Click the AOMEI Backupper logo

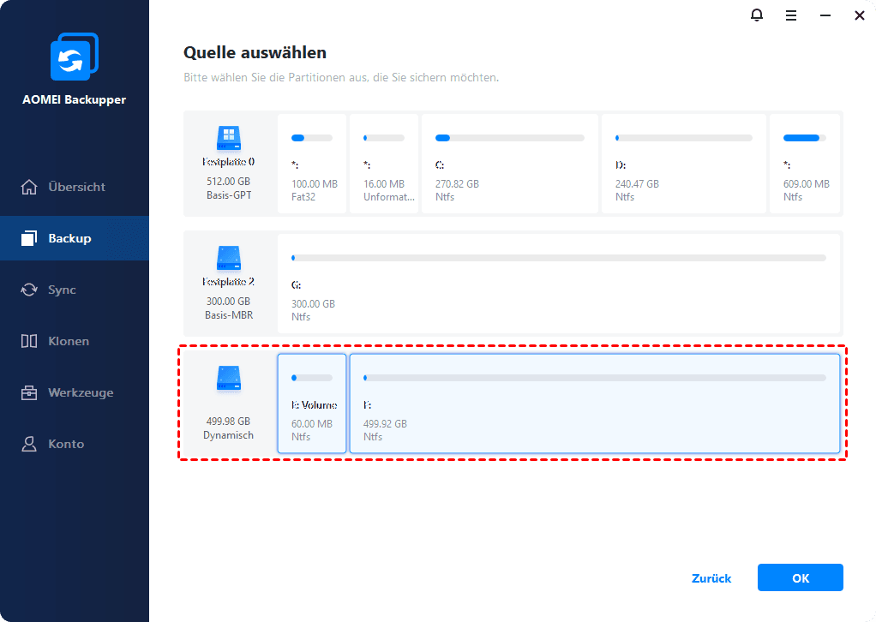75,57
